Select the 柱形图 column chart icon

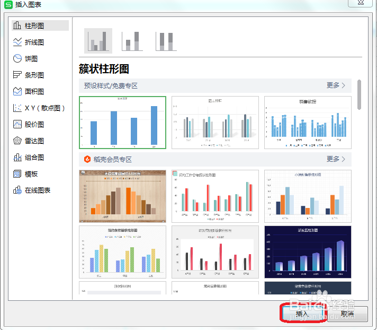pyautogui.click(x=17, y=25)
